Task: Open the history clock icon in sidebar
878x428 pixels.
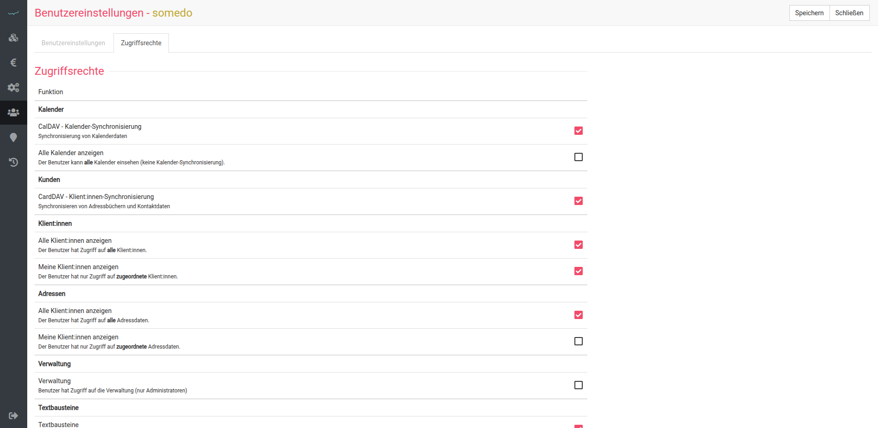Action: [13, 162]
